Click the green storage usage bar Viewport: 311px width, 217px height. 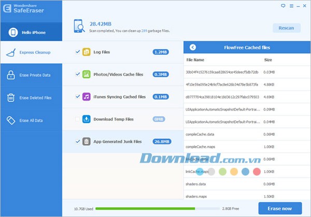[x=145, y=209]
